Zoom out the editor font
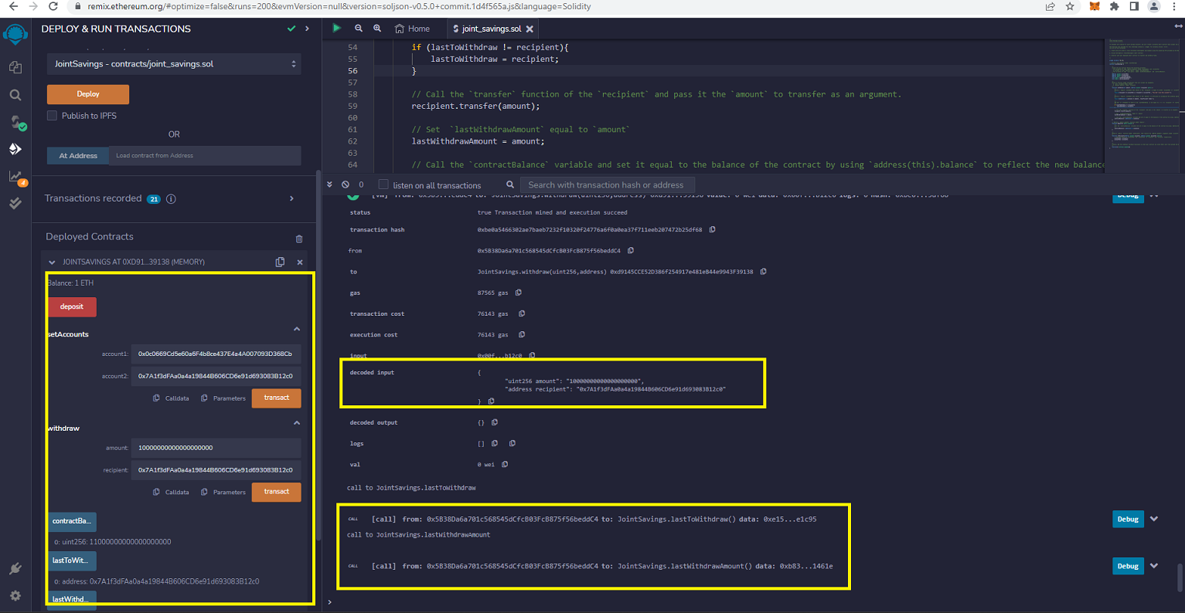 coord(359,28)
